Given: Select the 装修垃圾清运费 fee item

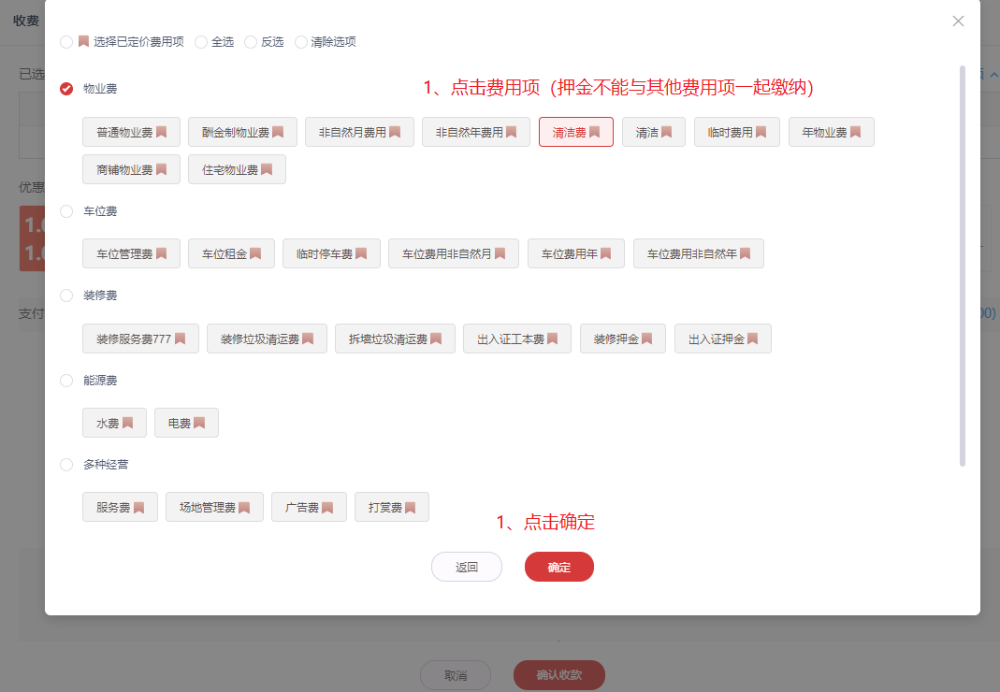Looking at the screenshot, I should pyautogui.click(x=268, y=339).
